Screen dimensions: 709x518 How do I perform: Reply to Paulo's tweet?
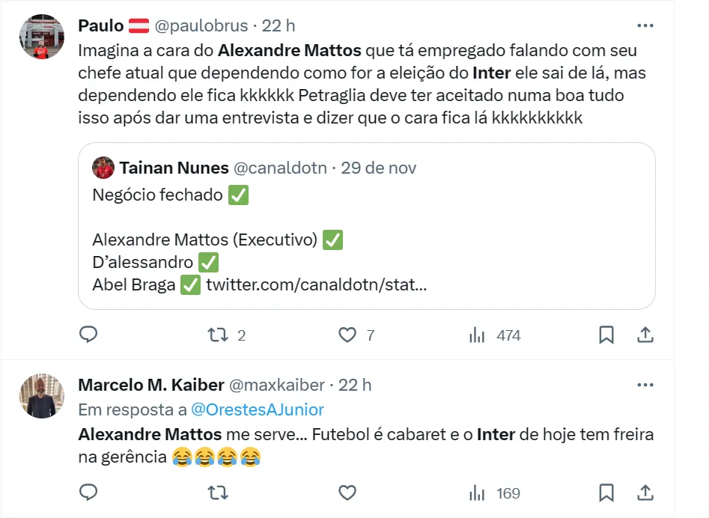tap(89, 335)
